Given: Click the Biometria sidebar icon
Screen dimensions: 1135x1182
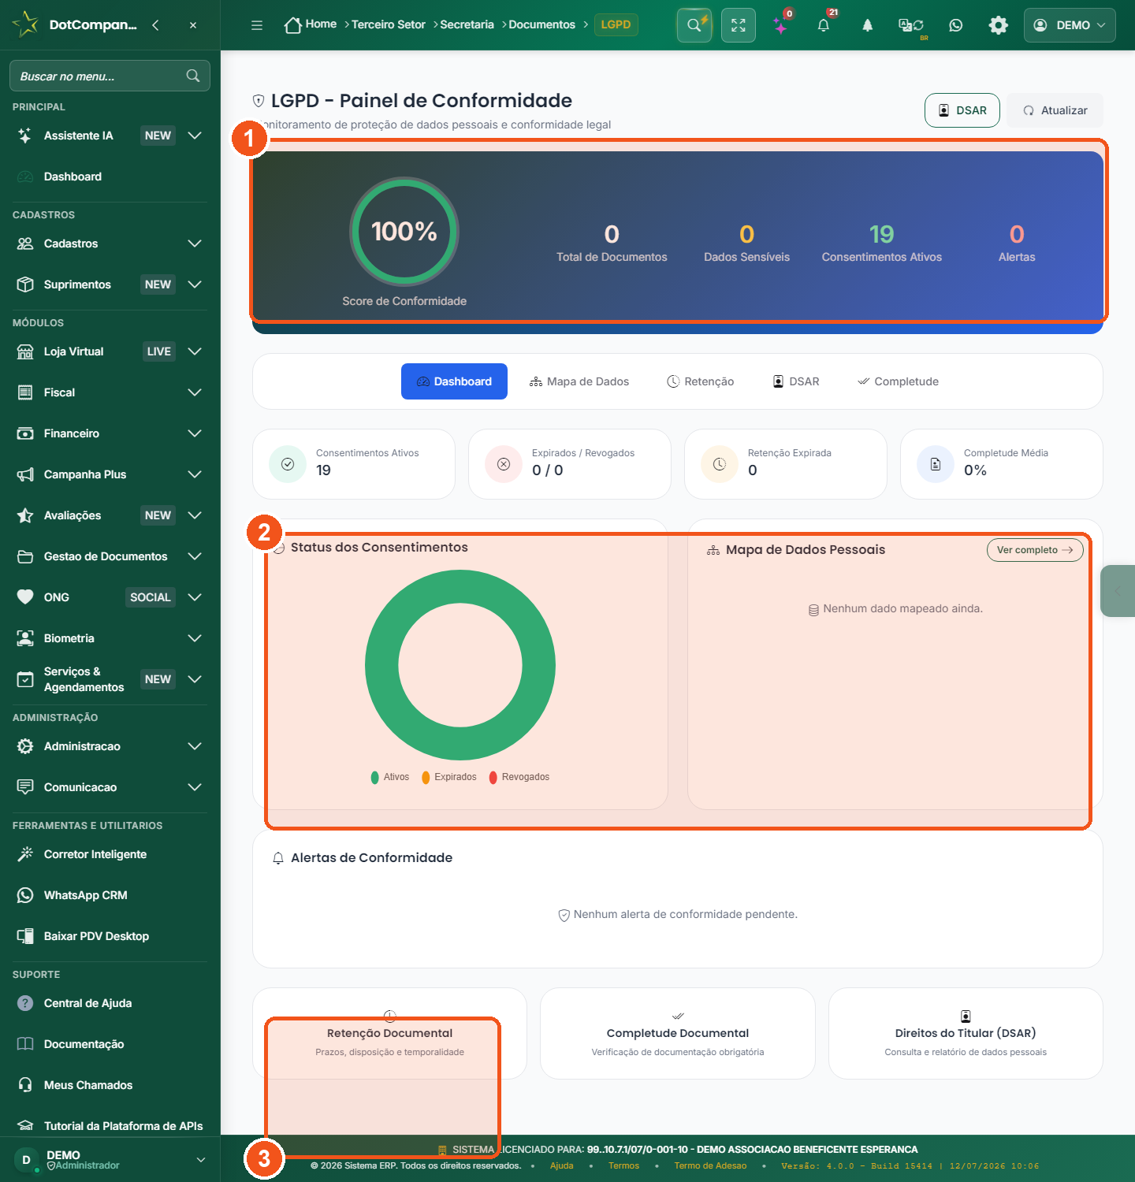Looking at the screenshot, I should pyautogui.click(x=25, y=638).
